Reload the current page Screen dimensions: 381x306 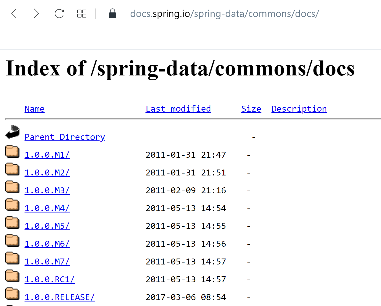point(59,13)
